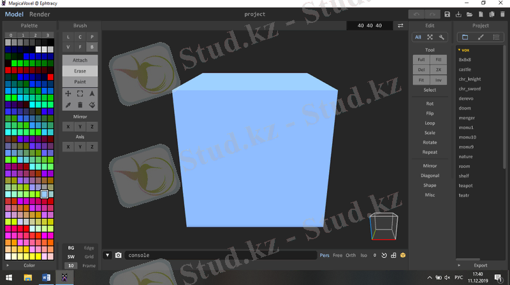Screen dimensions: 510x285
Task: Select the move tool cross icon
Action: [68, 94]
